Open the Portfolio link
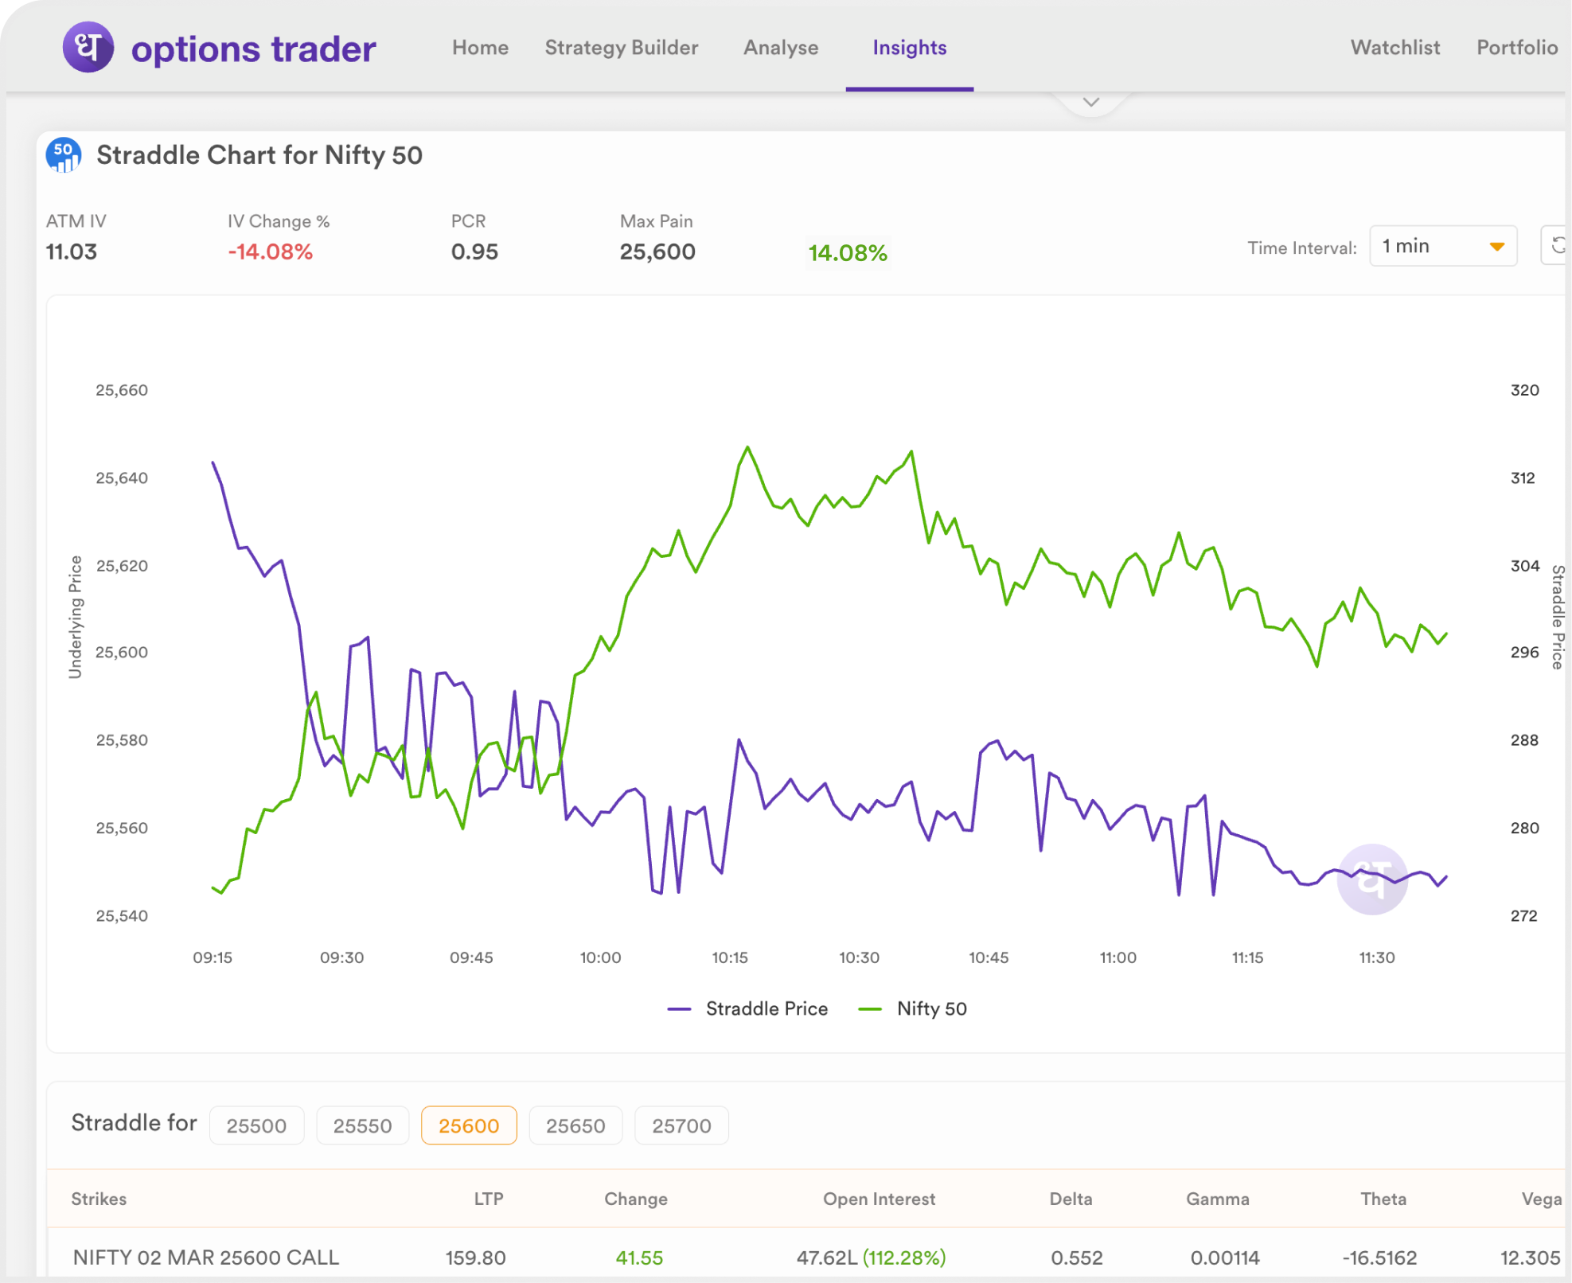The height and width of the screenshot is (1283, 1572). (1516, 48)
